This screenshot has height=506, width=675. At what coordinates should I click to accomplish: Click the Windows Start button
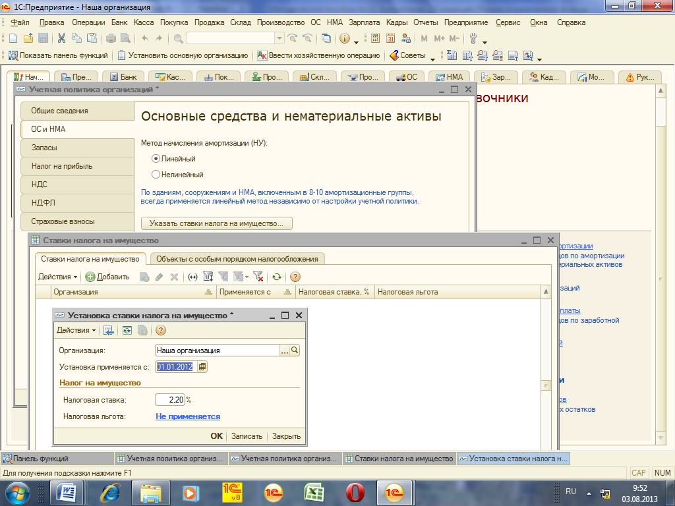(x=17, y=493)
